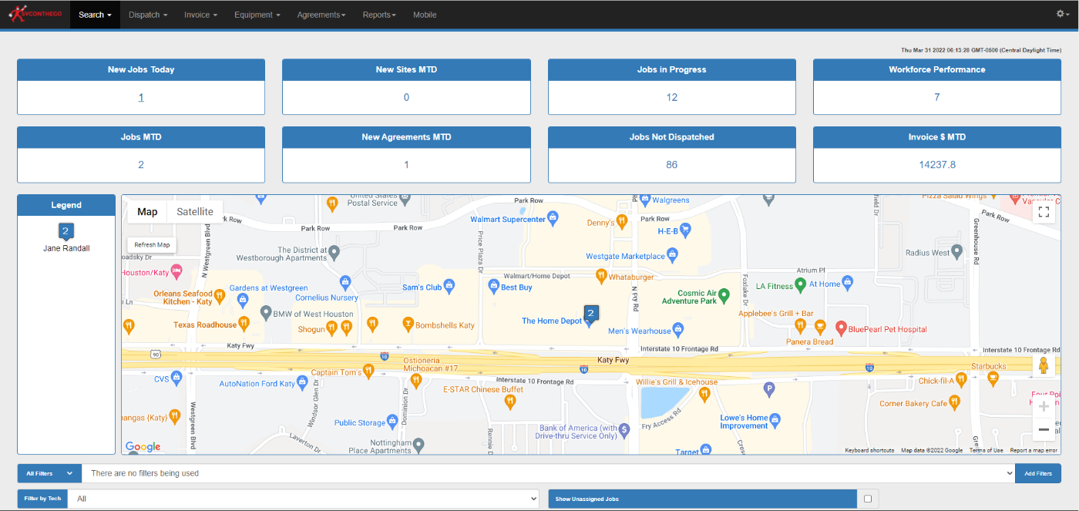The height and width of the screenshot is (511, 1079).
Task: Click the H-E-B store pin
Action: (x=685, y=230)
